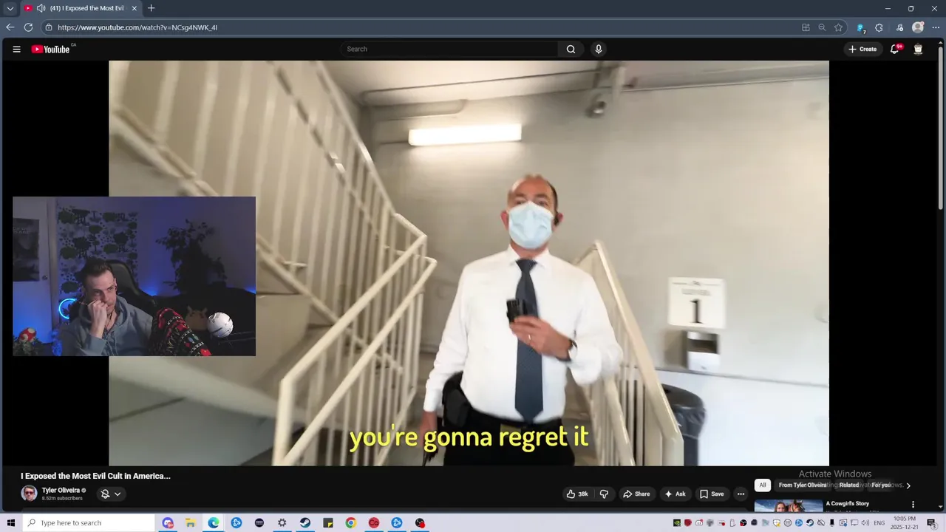Open the tab search dropdown arrow
The width and height of the screenshot is (946, 532).
point(10,8)
